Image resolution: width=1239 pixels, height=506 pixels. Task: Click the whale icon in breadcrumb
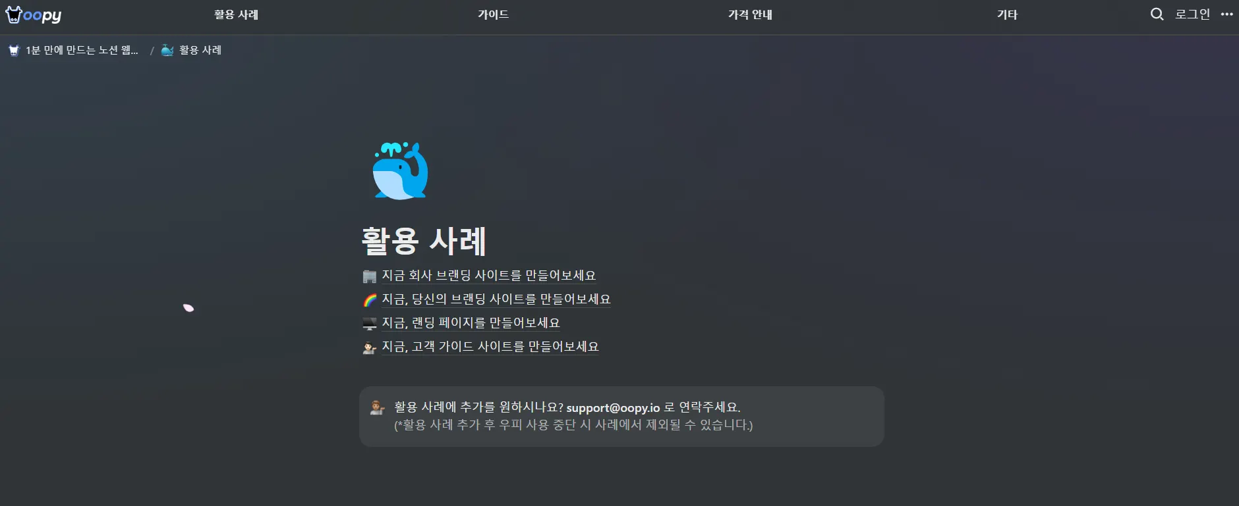coord(167,50)
